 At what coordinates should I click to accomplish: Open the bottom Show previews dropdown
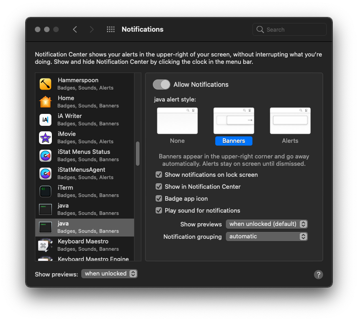109,274
